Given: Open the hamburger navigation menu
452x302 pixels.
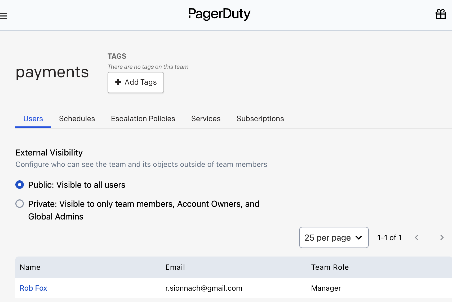Looking at the screenshot, I should (4, 16).
